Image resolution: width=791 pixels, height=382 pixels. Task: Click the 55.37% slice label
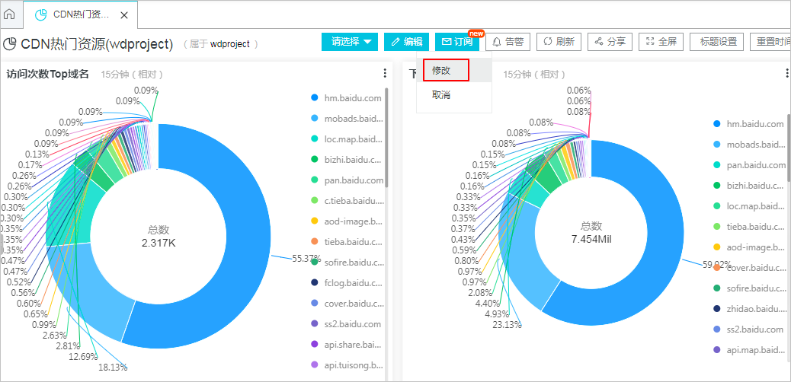pyautogui.click(x=306, y=259)
